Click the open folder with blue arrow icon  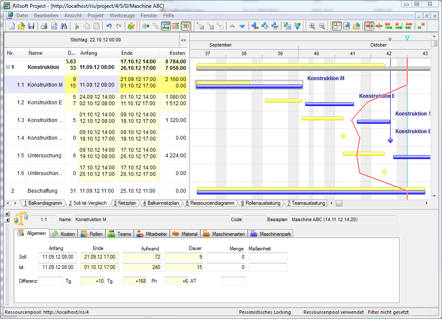pos(356,26)
